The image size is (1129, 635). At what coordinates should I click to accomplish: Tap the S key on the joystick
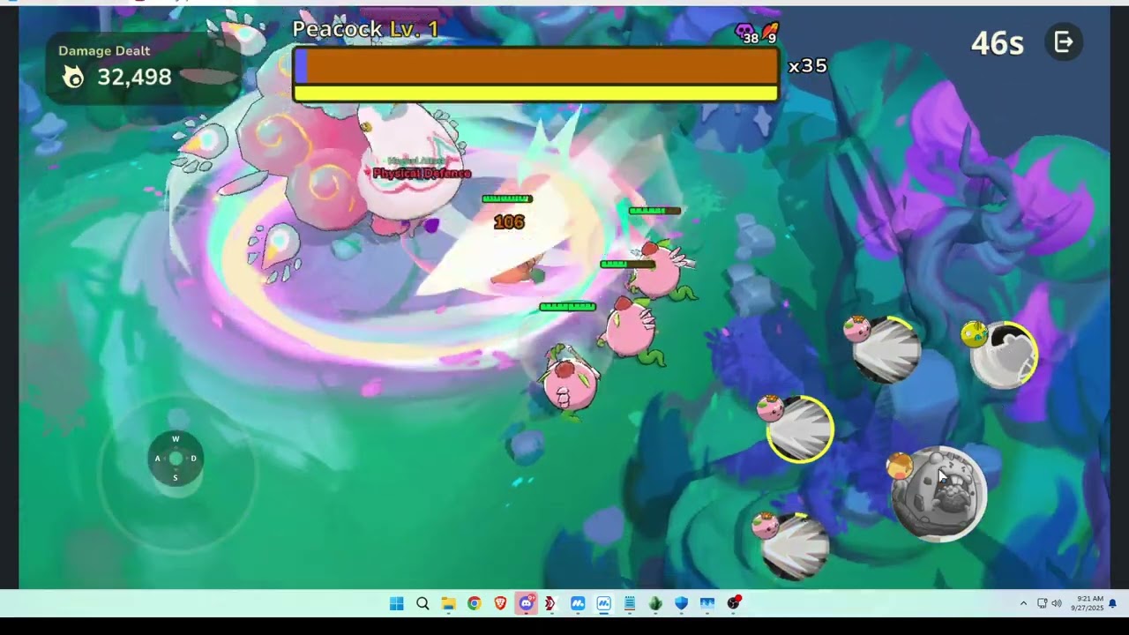pyautogui.click(x=176, y=477)
